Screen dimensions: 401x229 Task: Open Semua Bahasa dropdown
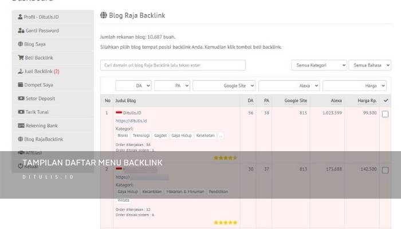(370, 65)
